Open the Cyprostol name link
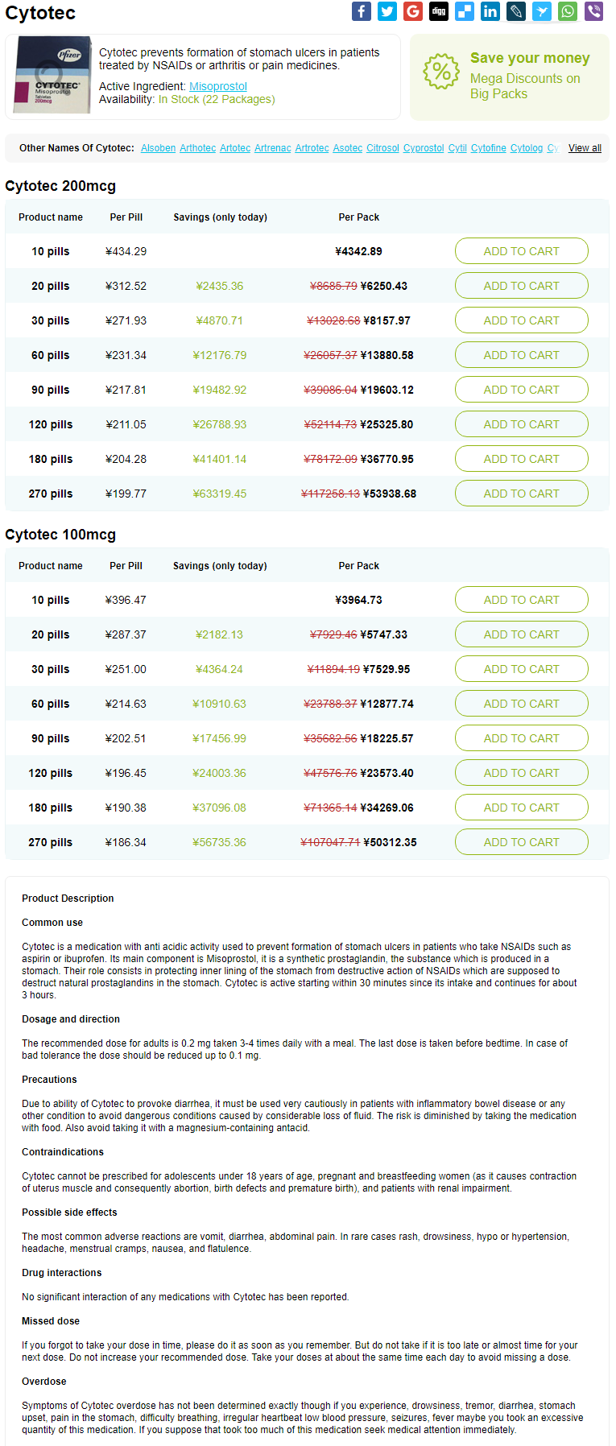 424,148
